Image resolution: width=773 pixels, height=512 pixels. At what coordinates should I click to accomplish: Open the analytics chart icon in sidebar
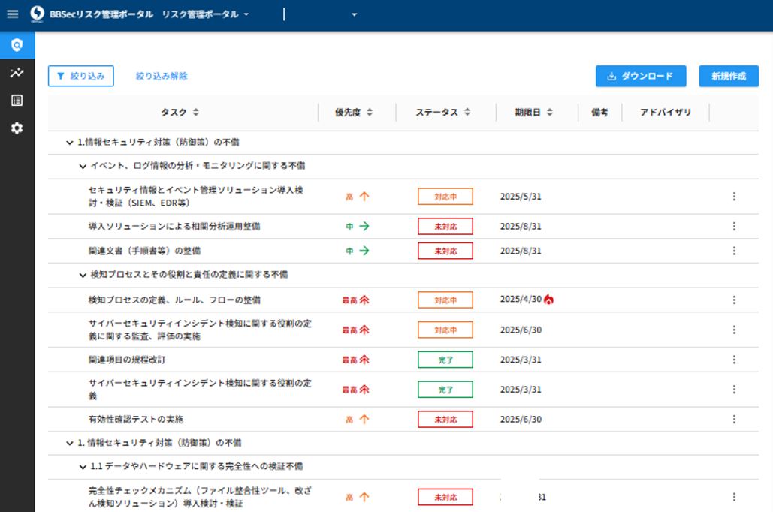click(17, 73)
